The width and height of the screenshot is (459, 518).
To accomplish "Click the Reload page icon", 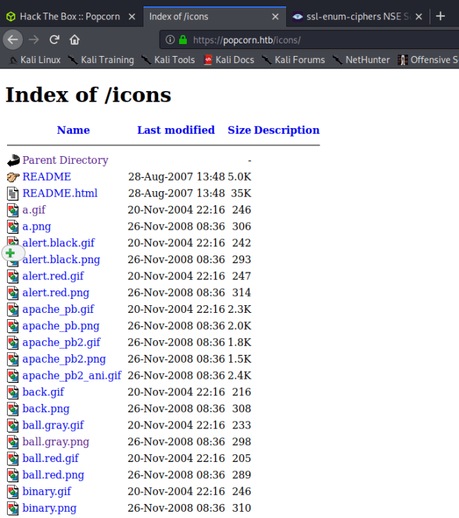I will pyautogui.click(x=54, y=39).
